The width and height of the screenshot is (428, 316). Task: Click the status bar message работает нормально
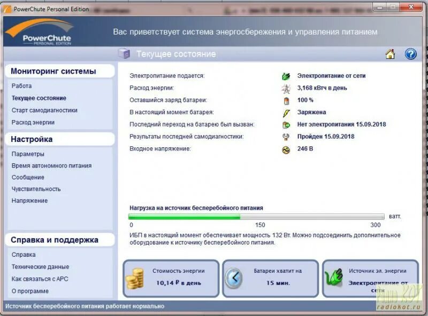pyautogui.click(x=85, y=306)
